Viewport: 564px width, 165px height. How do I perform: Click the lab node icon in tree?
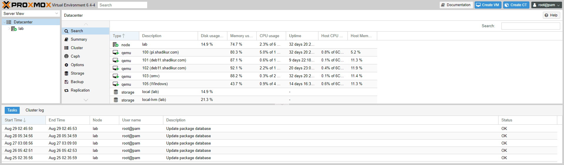pos(14,29)
